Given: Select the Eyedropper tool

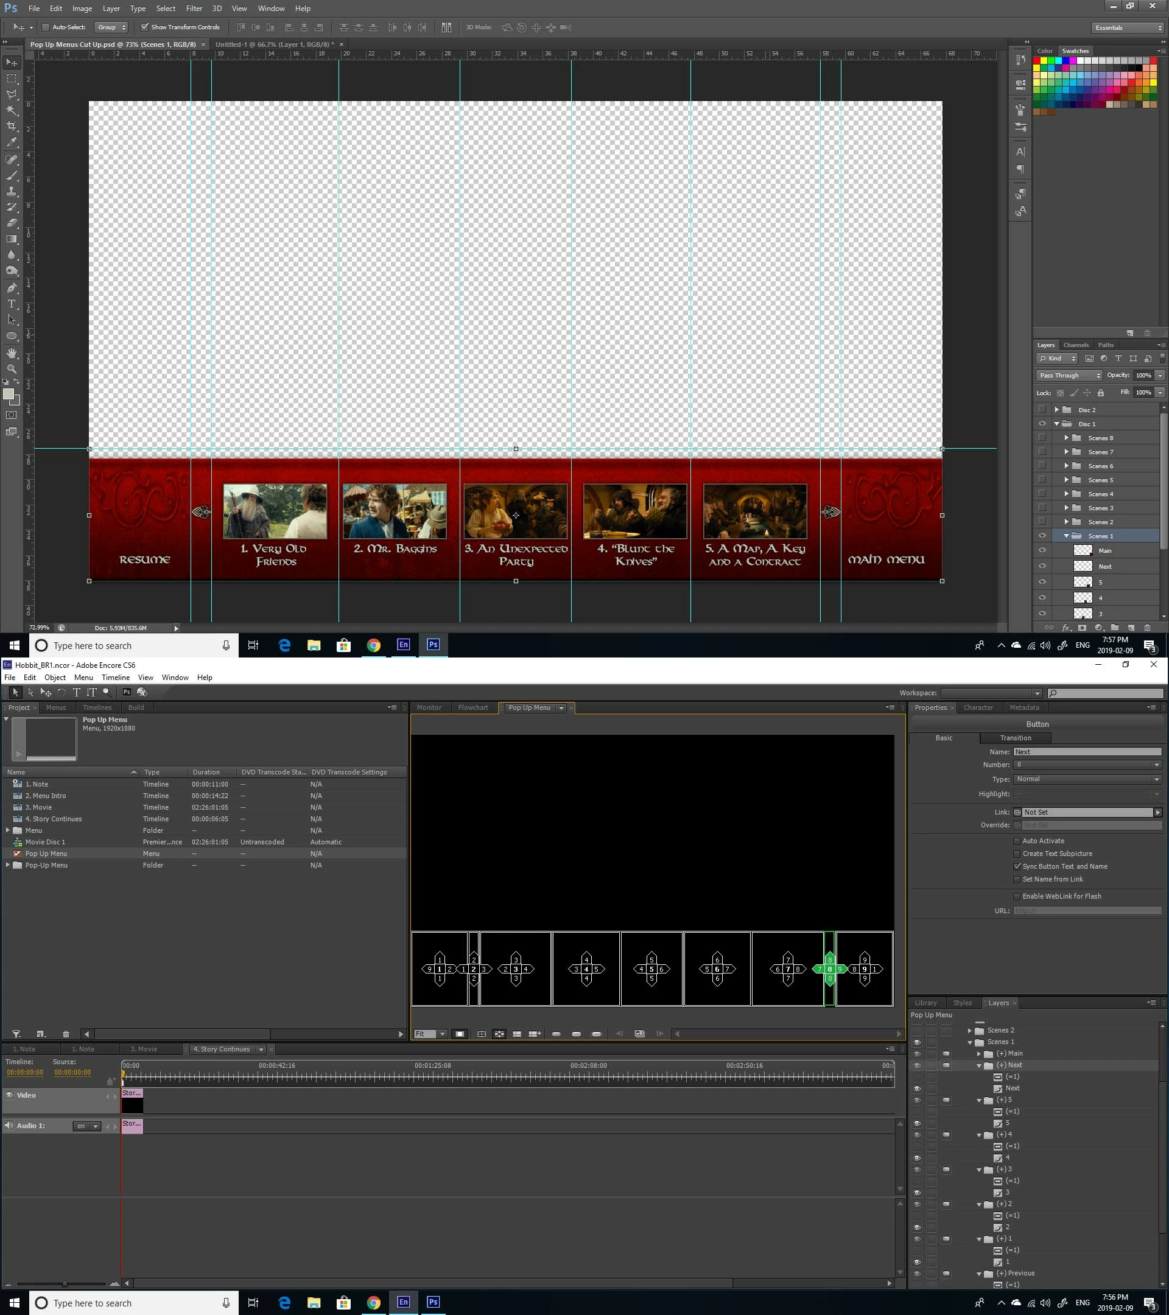Looking at the screenshot, I should click(x=12, y=142).
